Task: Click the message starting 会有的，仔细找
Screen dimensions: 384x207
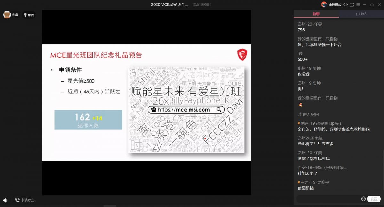Action: (333, 129)
